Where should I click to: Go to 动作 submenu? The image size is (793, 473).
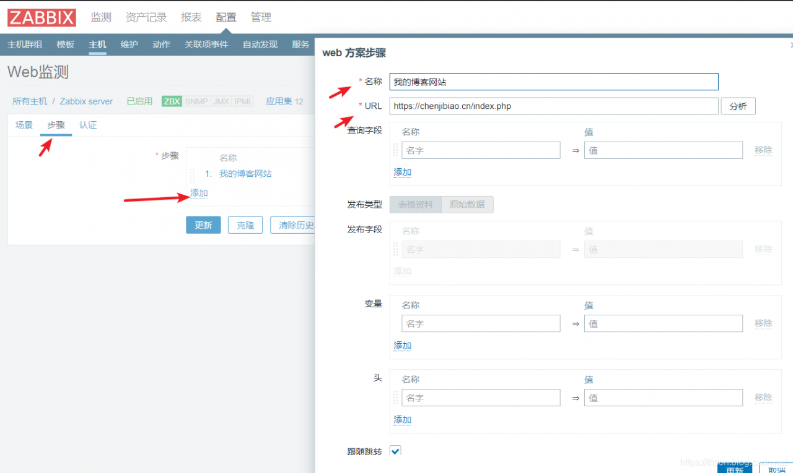click(161, 45)
